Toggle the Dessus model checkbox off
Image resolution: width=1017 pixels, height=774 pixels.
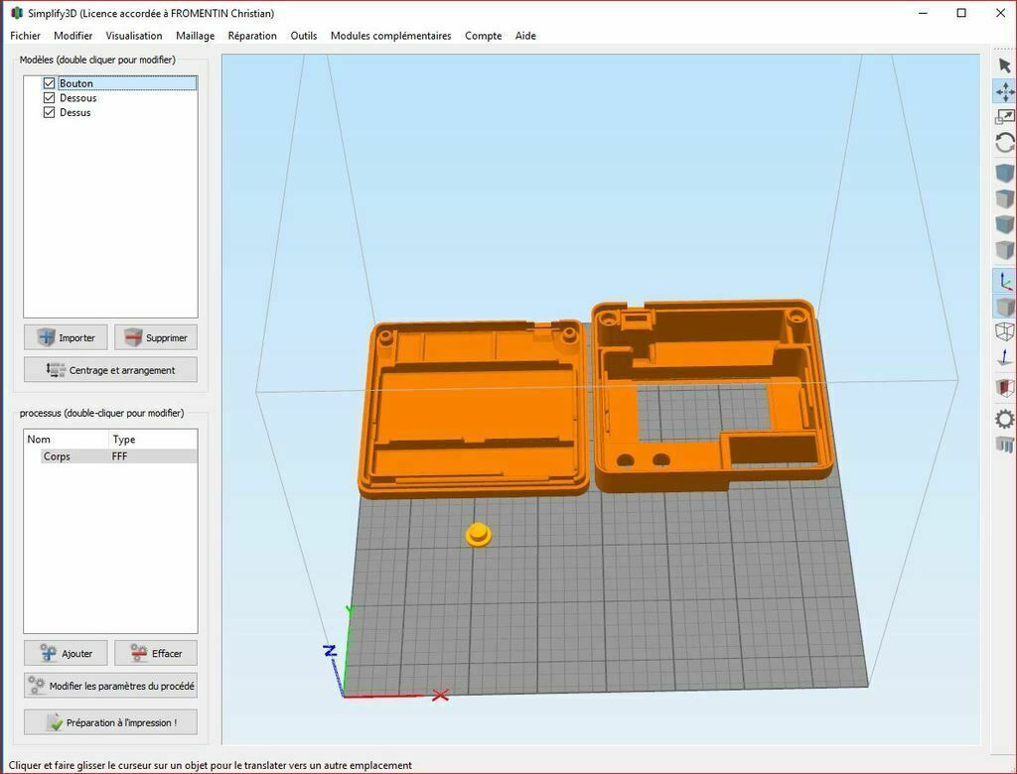tap(49, 112)
